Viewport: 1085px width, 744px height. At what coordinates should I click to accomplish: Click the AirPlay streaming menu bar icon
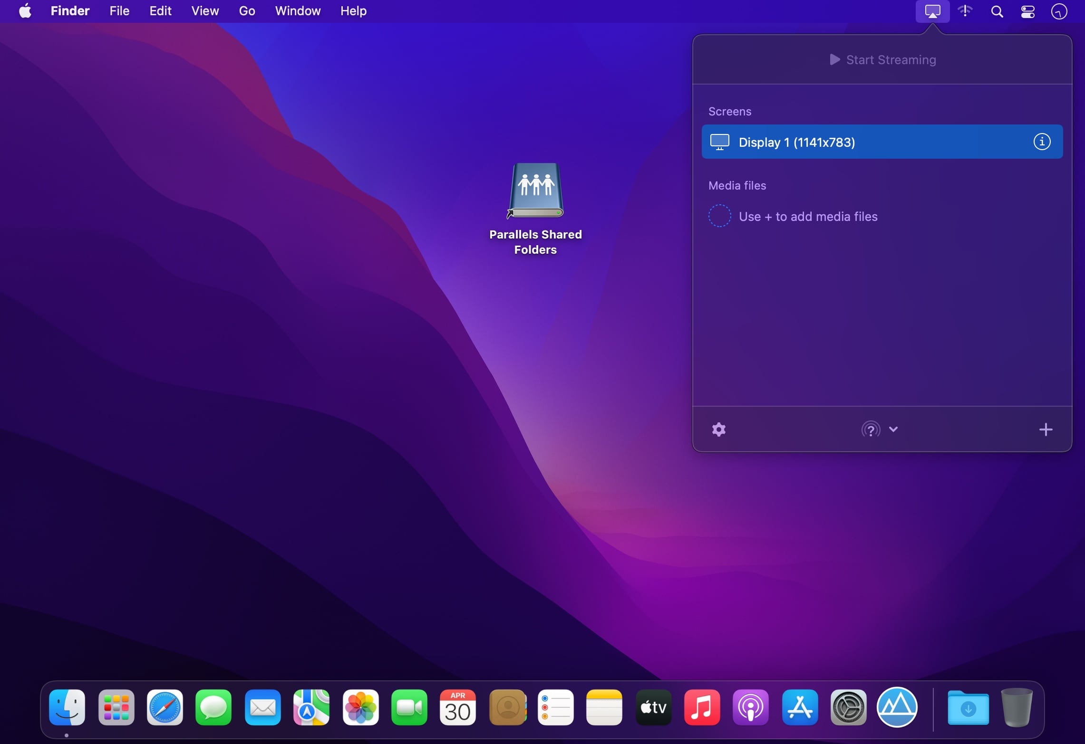pyautogui.click(x=932, y=11)
